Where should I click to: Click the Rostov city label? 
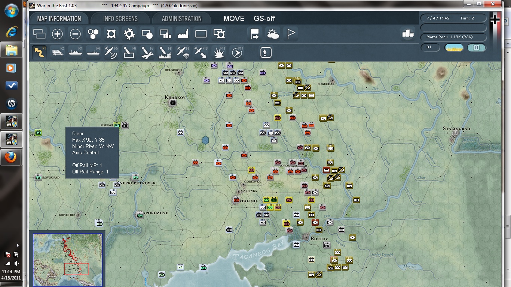(319, 238)
